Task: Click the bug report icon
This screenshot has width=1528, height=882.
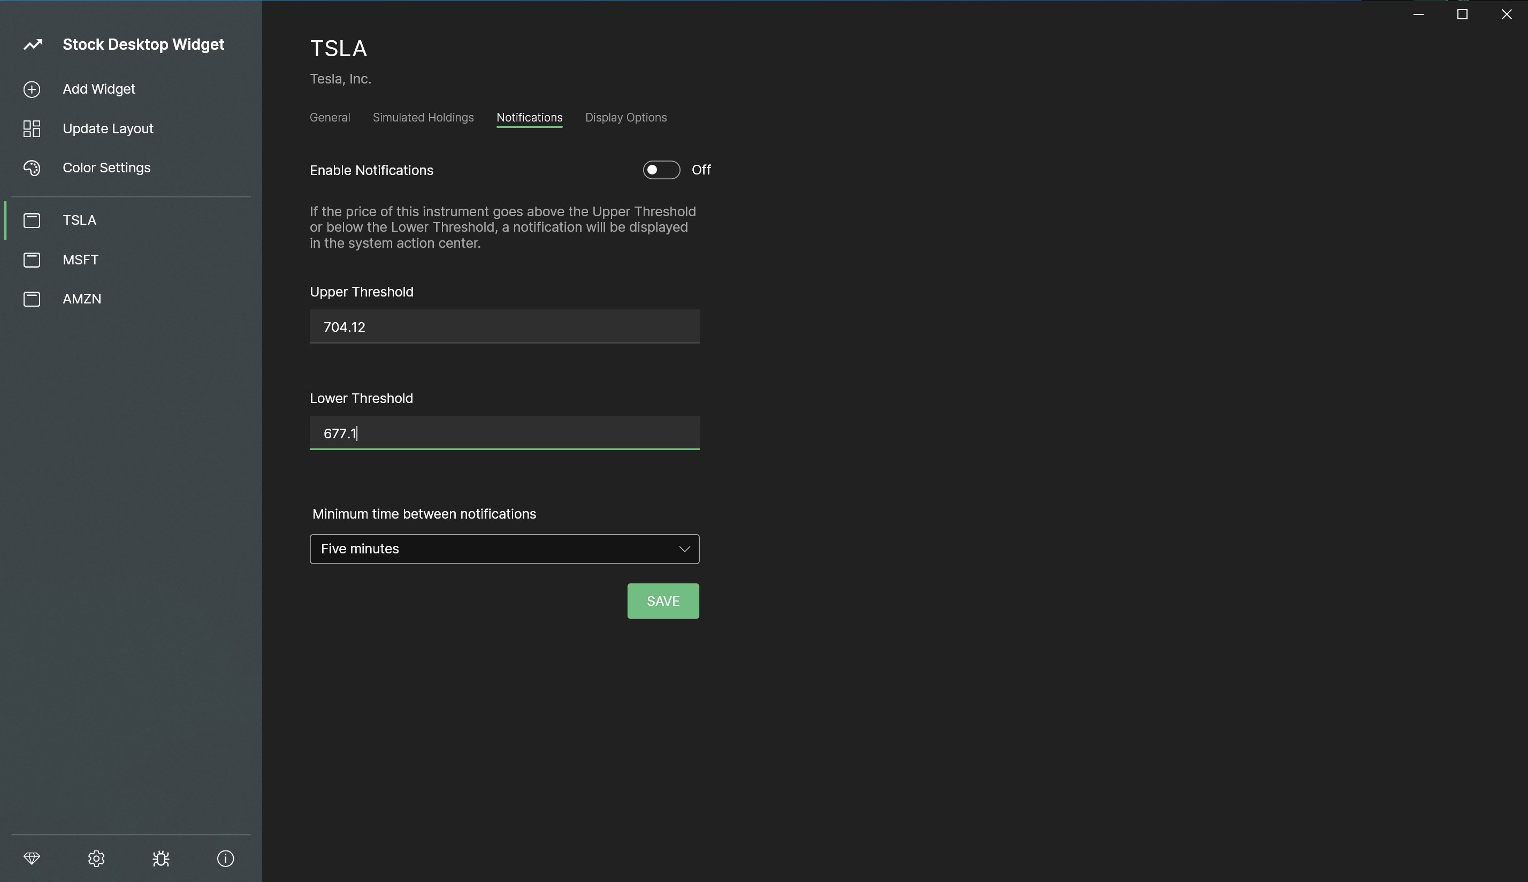Action: coord(161,858)
